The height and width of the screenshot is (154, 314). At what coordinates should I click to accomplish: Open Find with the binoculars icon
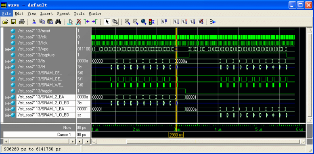pos(58,22)
